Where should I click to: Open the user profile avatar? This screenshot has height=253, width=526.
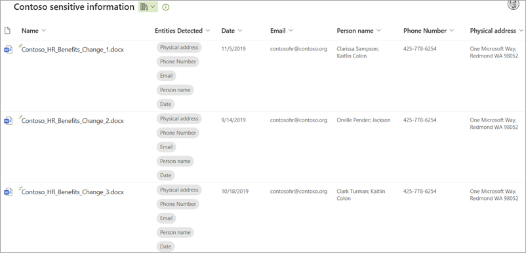(x=514, y=5)
